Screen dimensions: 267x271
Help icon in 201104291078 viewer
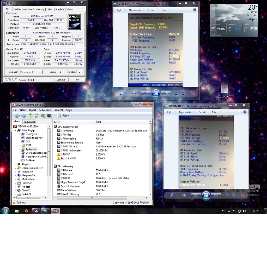[245, 112]
